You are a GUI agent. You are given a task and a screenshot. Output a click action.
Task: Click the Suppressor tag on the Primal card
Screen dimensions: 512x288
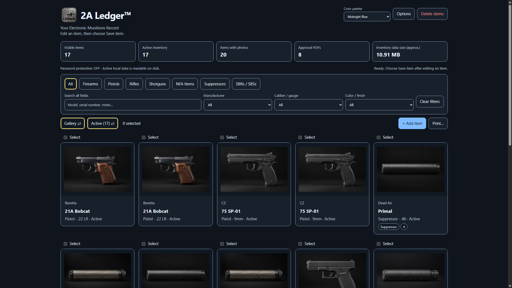point(389,227)
